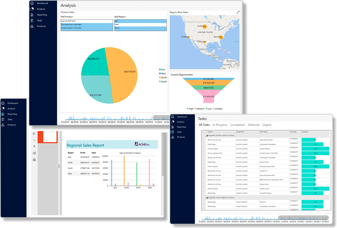The width and height of the screenshot is (337, 228).
Task: Click Unlikely legend entry in funnel chart
Action: (x=218, y=109)
